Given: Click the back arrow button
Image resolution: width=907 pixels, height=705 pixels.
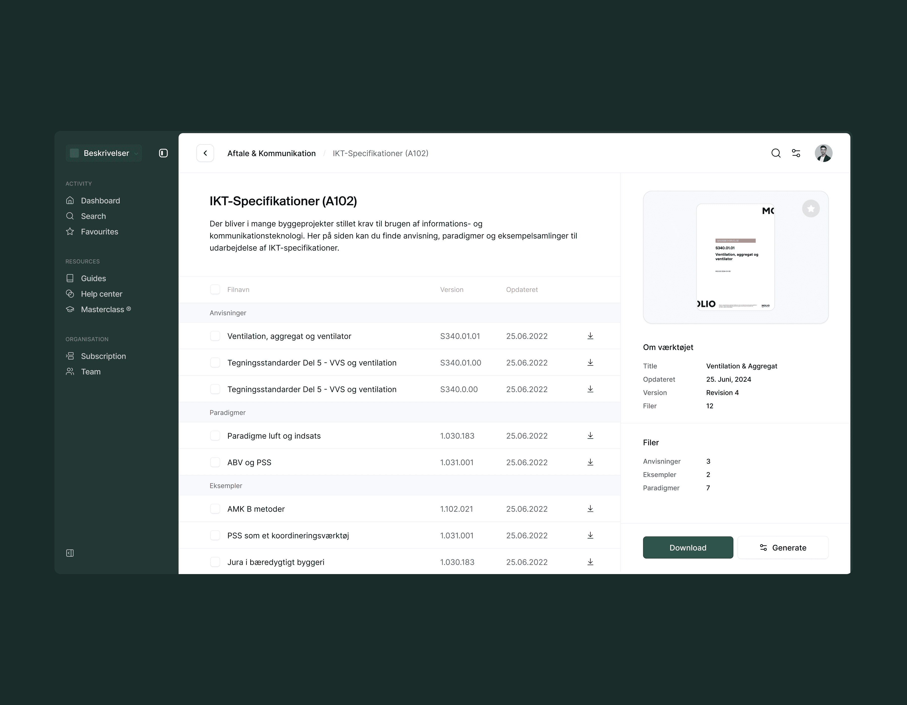Looking at the screenshot, I should coord(205,153).
